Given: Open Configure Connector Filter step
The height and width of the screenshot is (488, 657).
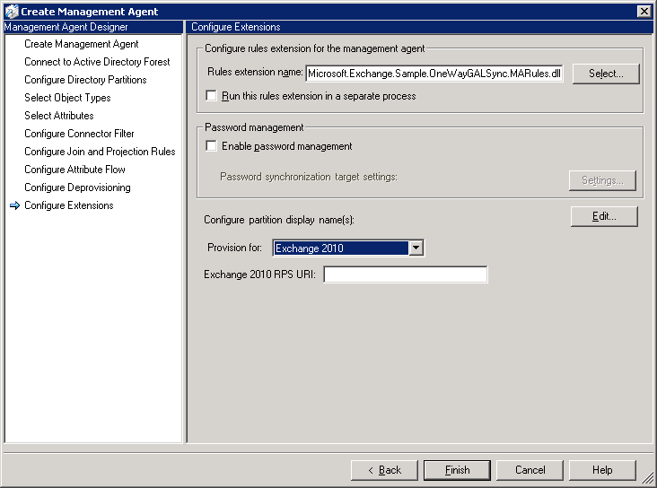Looking at the screenshot, I should click(x=79, y=134).
